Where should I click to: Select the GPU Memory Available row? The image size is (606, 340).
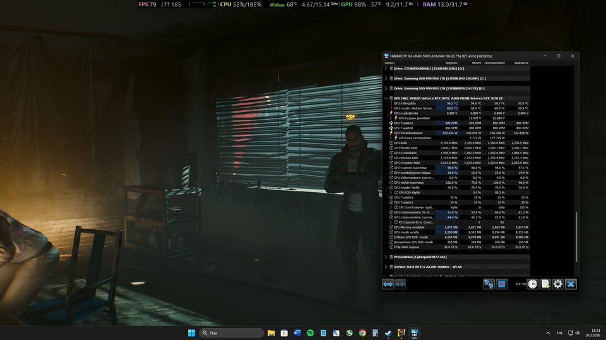[459, 227]
